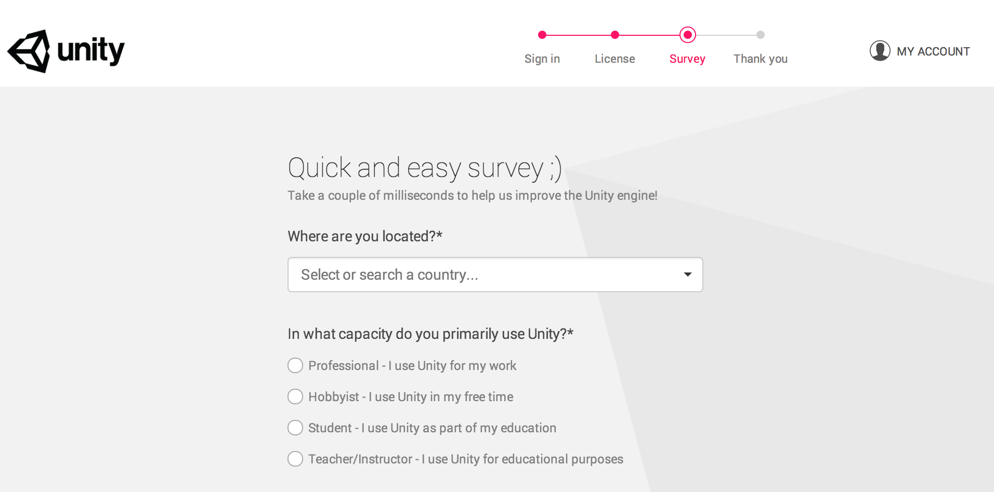
Task: Click the My Account avatar icon
Action: click(880, 51)
